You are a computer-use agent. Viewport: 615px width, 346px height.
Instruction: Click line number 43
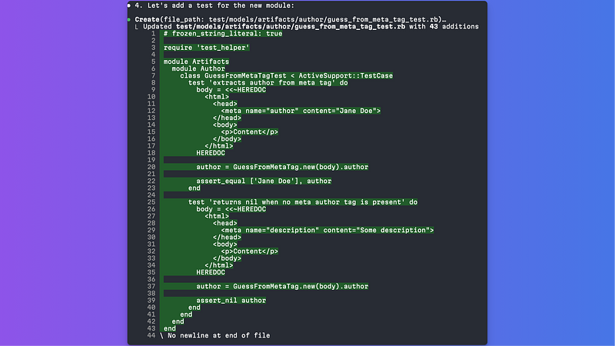pyautogui.click(x=151, y=329)
